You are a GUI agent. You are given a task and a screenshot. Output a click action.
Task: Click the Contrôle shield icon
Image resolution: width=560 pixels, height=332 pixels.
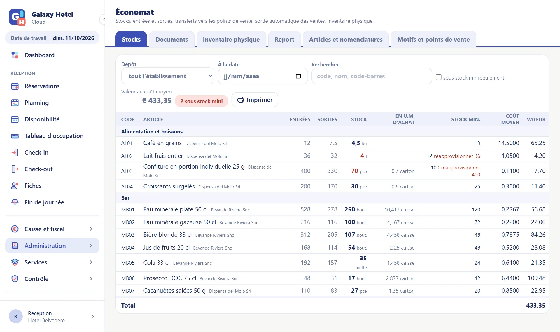click(15, 279)
